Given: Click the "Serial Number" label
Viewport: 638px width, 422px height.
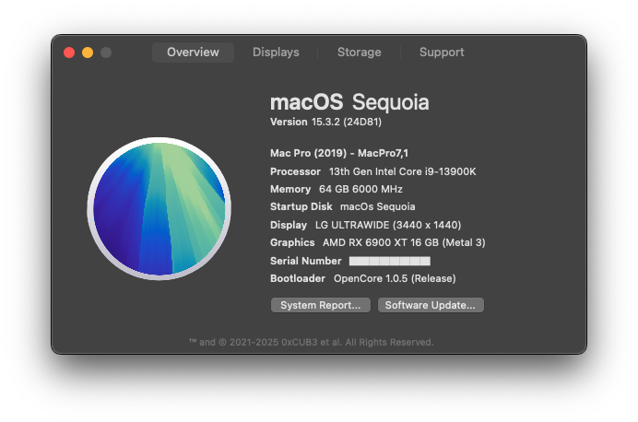Looking at the screenshot, I should coord(305,261).
